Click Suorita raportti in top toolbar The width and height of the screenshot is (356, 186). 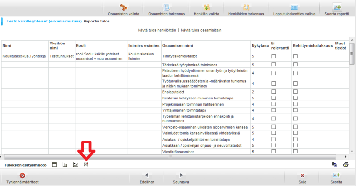pos(337,10)
